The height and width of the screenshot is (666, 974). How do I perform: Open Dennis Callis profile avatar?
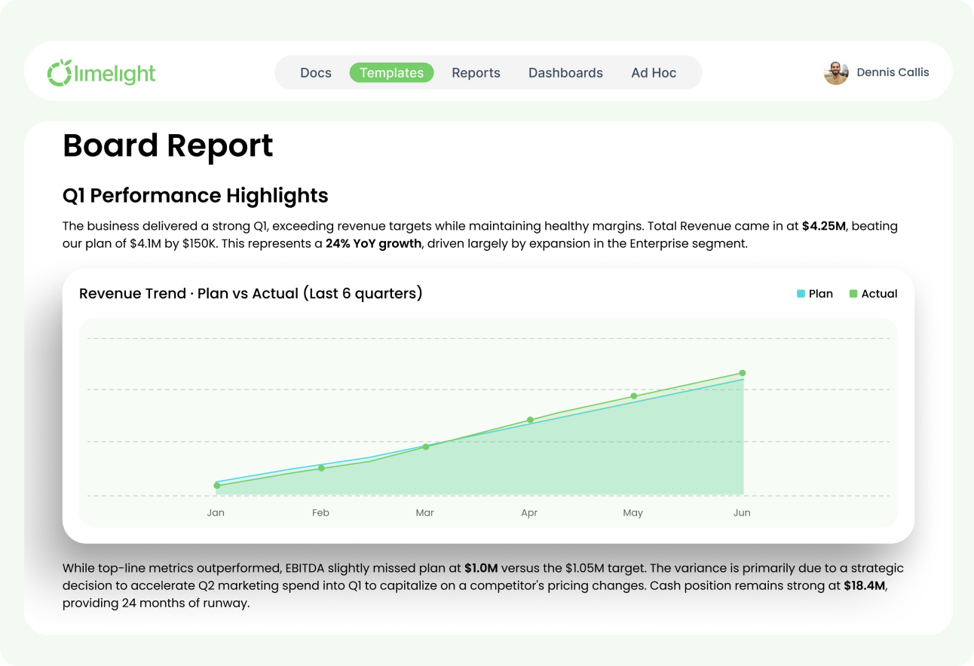[836, 73]
